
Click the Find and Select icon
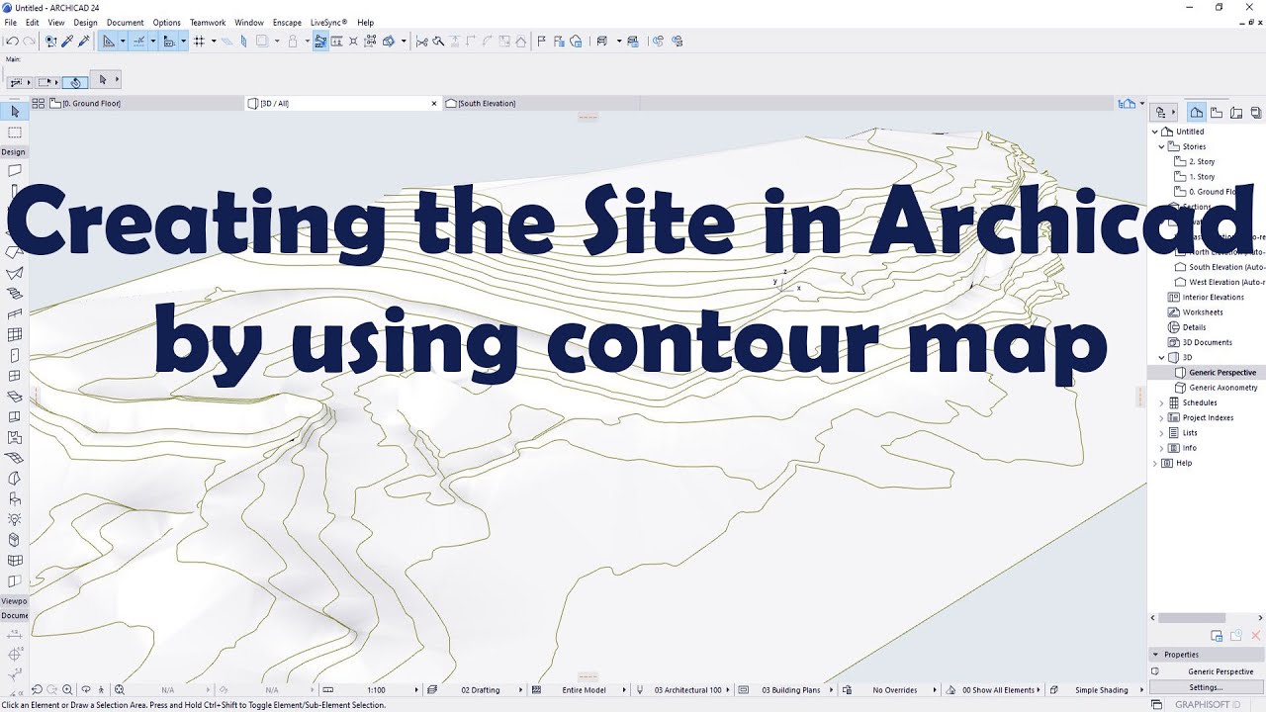[50, 42]
